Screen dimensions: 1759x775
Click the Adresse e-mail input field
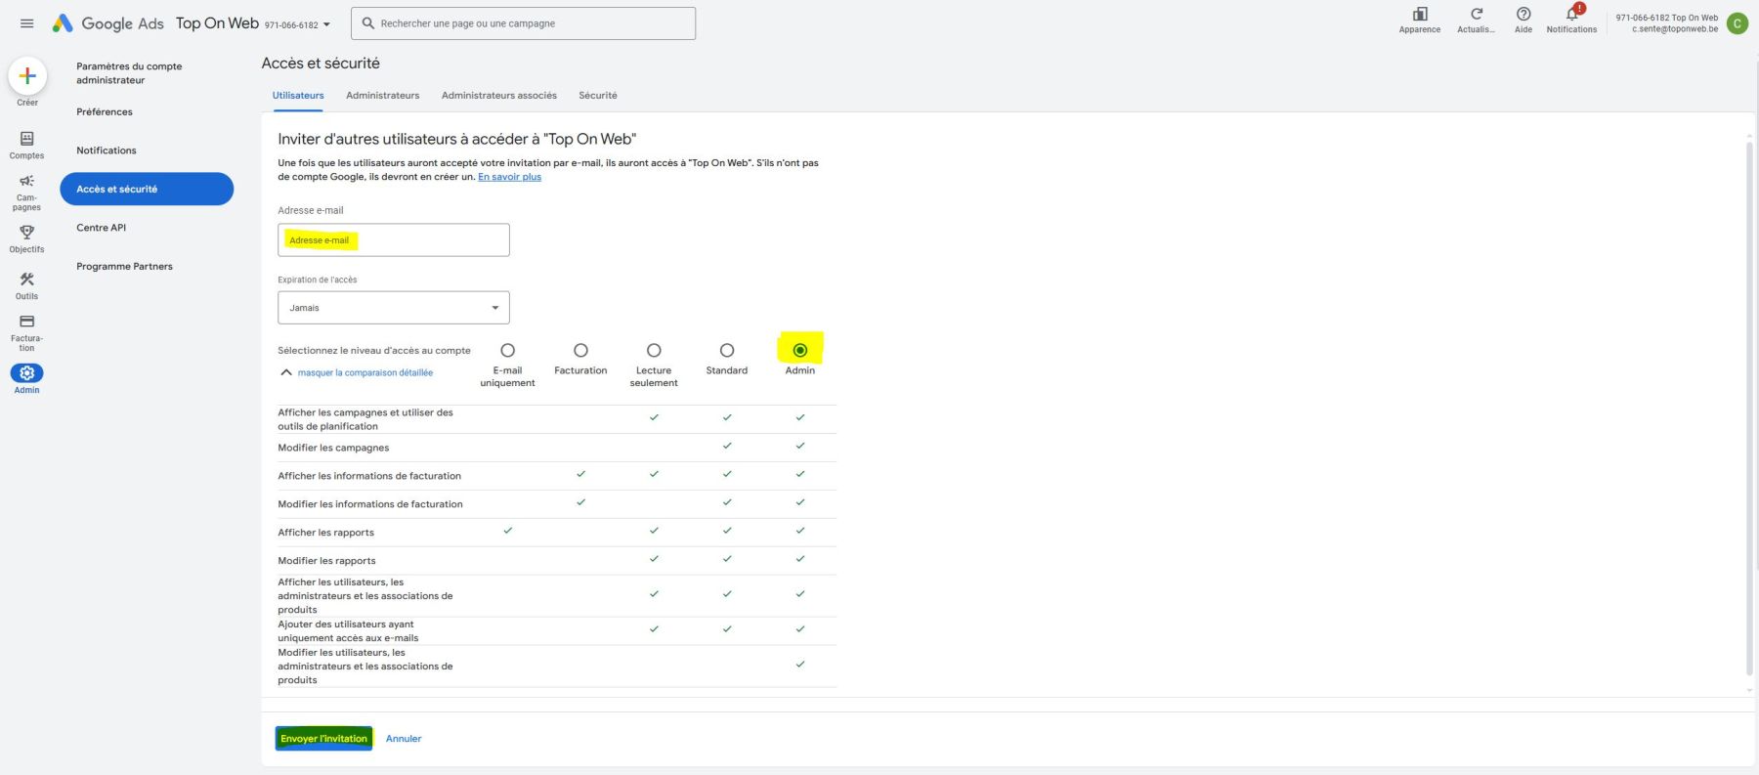pyautogui.click(x=393, y=240)
